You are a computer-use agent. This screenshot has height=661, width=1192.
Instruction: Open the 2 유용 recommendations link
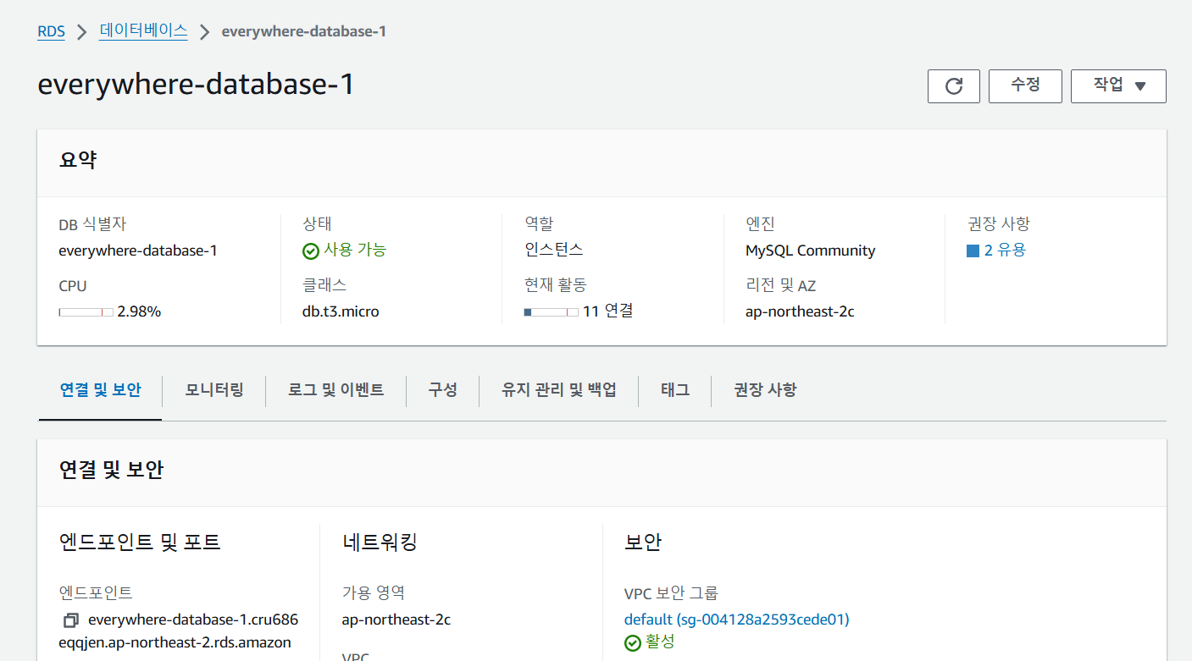tap(1005, 251)
